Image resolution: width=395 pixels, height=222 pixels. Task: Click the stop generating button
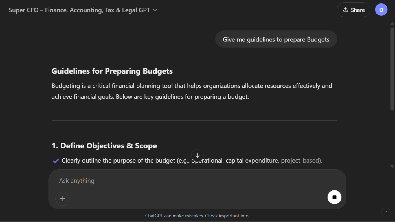334,197
